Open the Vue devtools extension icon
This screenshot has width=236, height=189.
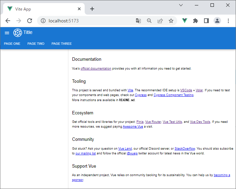click(185, 21)
